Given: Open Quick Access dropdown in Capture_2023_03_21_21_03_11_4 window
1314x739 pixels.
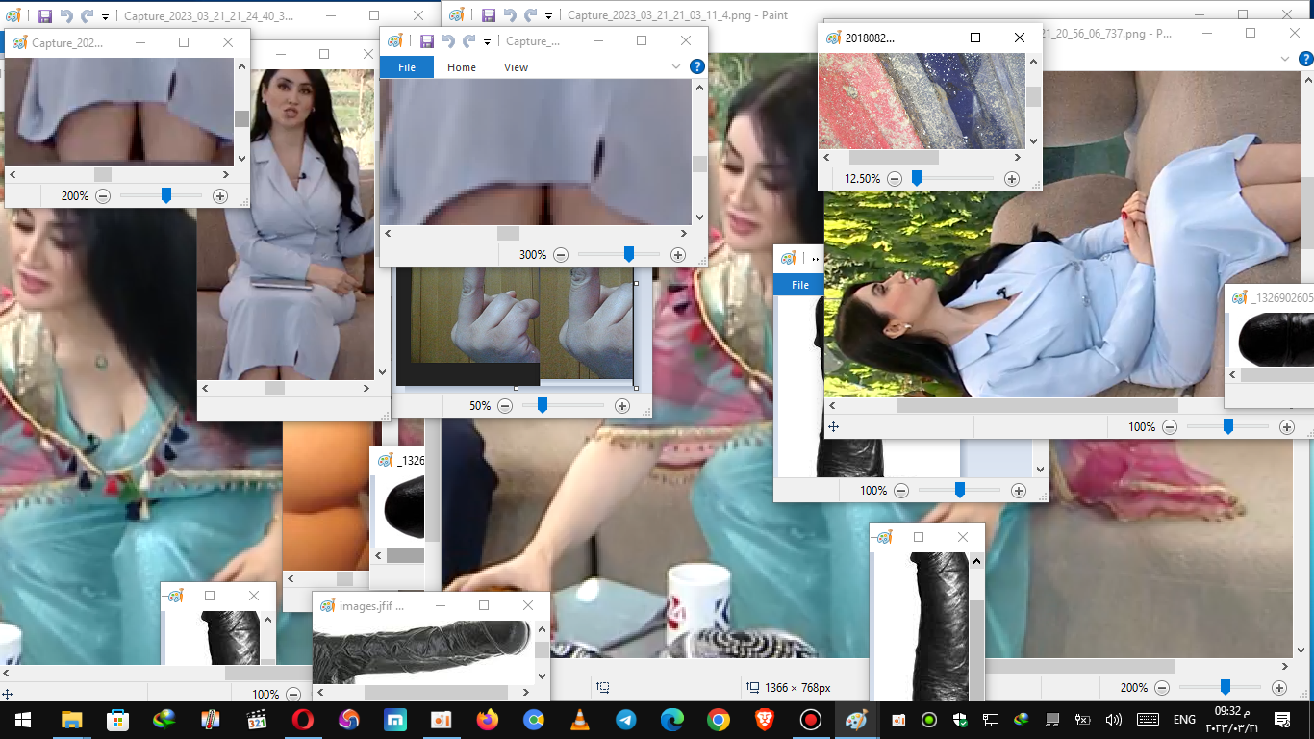Looking at the screenshot, I should (548, 16).
